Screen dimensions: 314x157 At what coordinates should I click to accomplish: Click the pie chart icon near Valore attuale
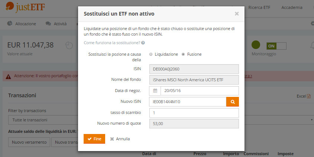(69, 45)
